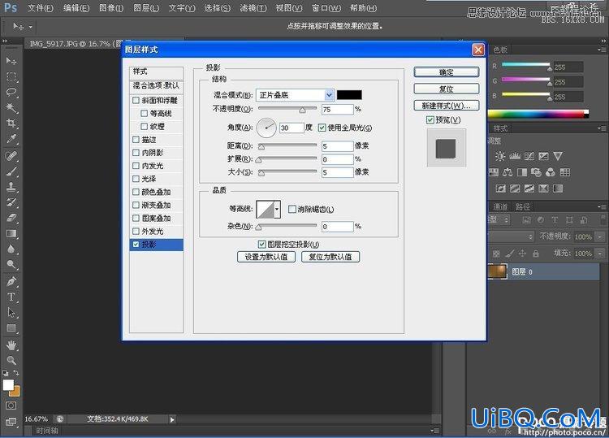This screenshot has width=609, height=438.
Task: Open the layers 填充 dropdown
Action: coord(600,254)
